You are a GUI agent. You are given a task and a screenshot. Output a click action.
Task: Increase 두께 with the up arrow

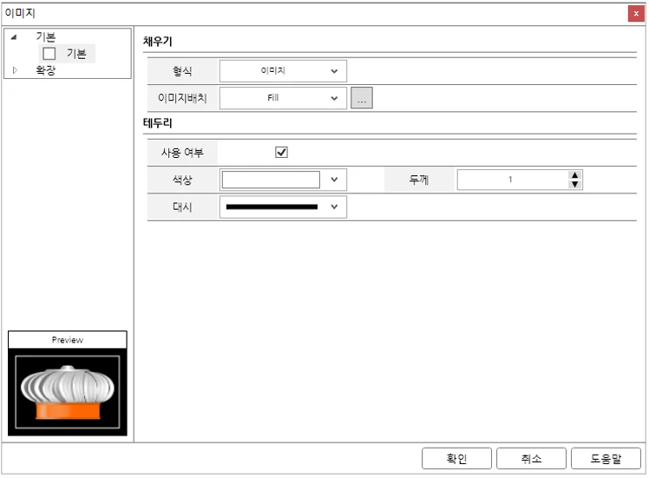click(574, 175)
